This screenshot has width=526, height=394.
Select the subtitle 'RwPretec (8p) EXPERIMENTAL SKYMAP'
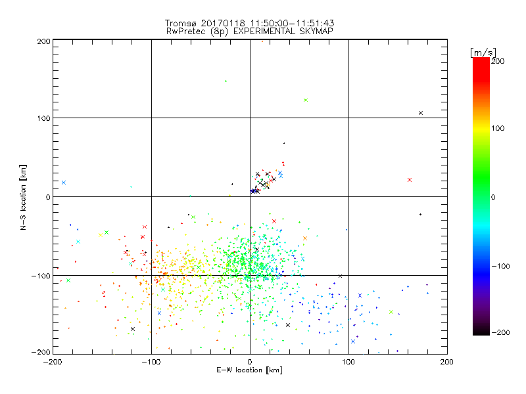click(250, 32)
